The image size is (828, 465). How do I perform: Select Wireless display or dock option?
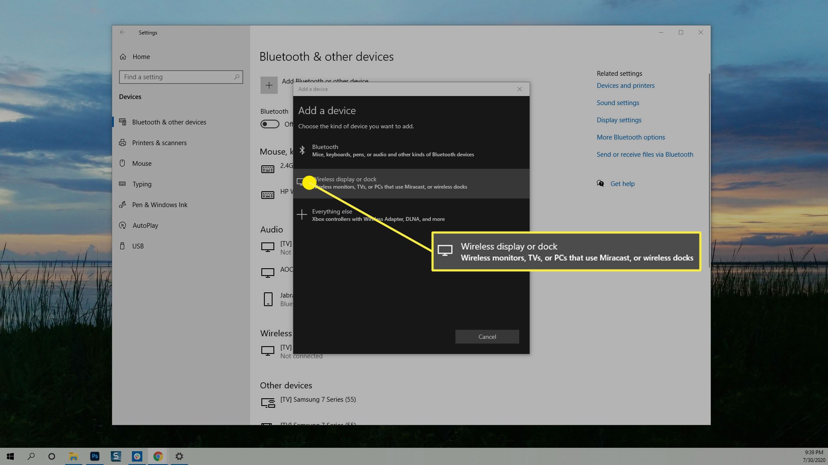click(411, 183)
